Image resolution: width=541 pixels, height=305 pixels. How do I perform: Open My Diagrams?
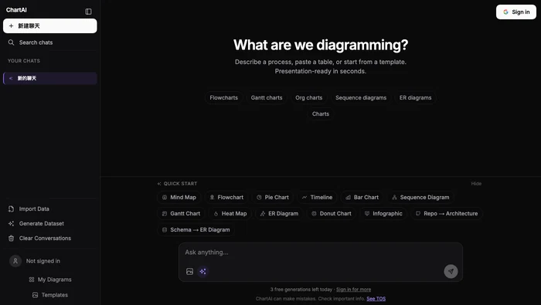pyautogui.click(x=50, y=280)
